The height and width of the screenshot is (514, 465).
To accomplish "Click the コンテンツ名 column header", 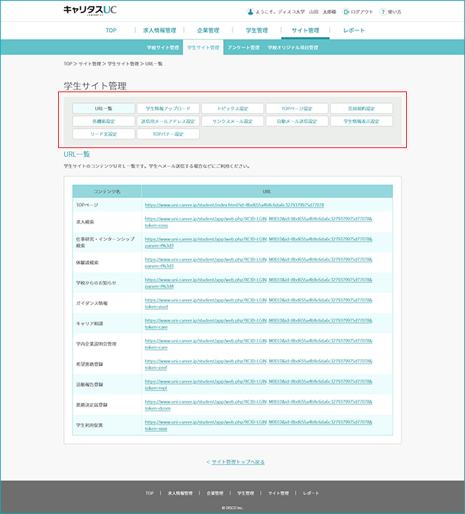I will tap(107, 192).
